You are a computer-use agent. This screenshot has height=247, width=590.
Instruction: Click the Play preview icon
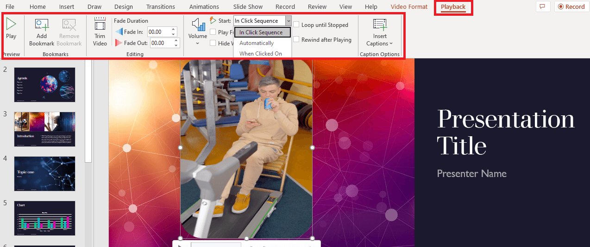point(11,25)
